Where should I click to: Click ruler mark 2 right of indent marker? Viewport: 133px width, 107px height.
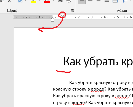tap(79, 17)
